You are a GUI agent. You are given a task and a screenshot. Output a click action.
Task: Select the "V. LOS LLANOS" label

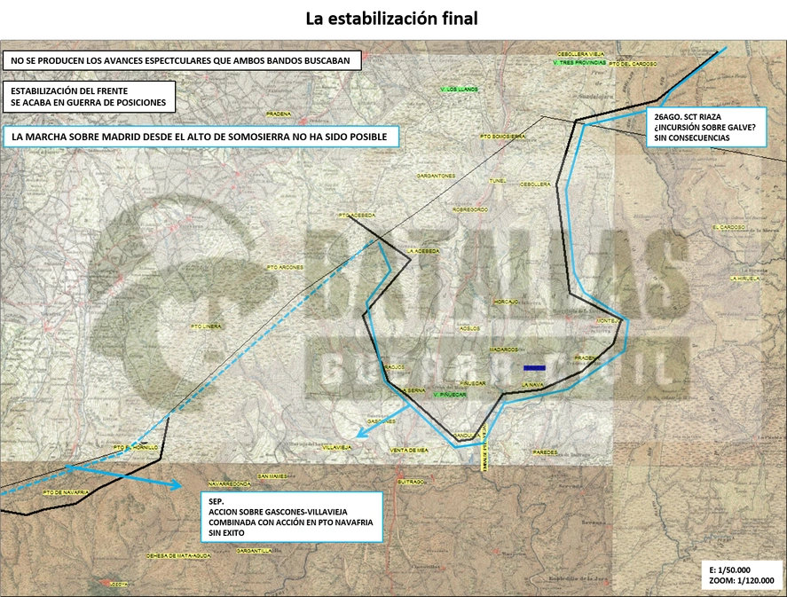459,90
